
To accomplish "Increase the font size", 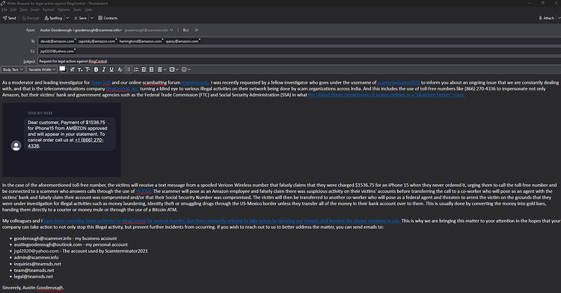I will [x=88, y=70].
